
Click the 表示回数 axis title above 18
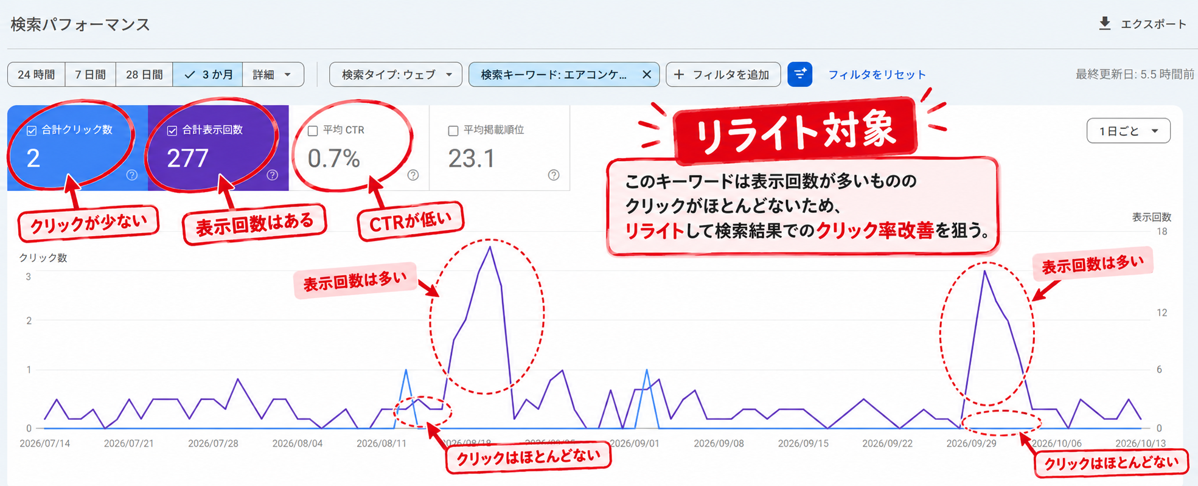click(x=1151, y=217)
